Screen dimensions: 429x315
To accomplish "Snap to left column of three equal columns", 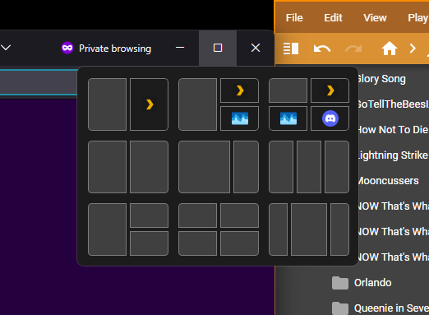I will (x=281, y=167).
